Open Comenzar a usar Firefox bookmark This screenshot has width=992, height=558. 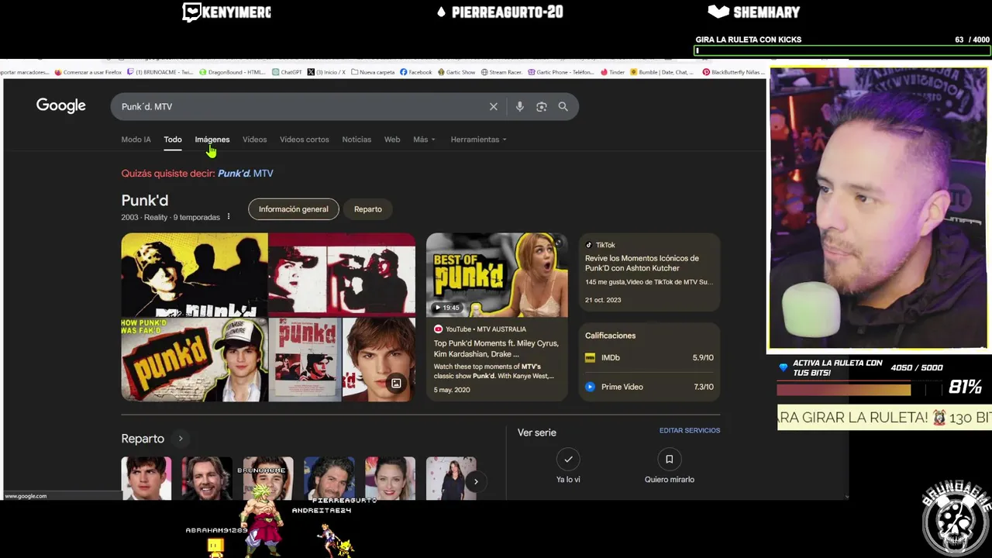click(88, 72)
